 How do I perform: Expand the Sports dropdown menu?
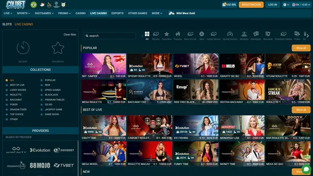[23, 13]
